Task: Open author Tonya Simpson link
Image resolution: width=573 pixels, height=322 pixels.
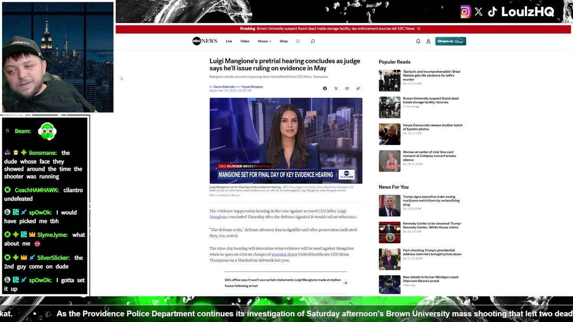Action: (252, 87)
